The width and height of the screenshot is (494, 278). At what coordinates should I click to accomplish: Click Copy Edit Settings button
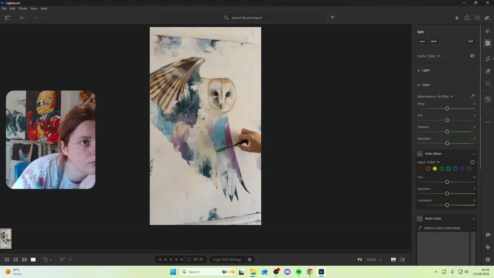(227, 259)
